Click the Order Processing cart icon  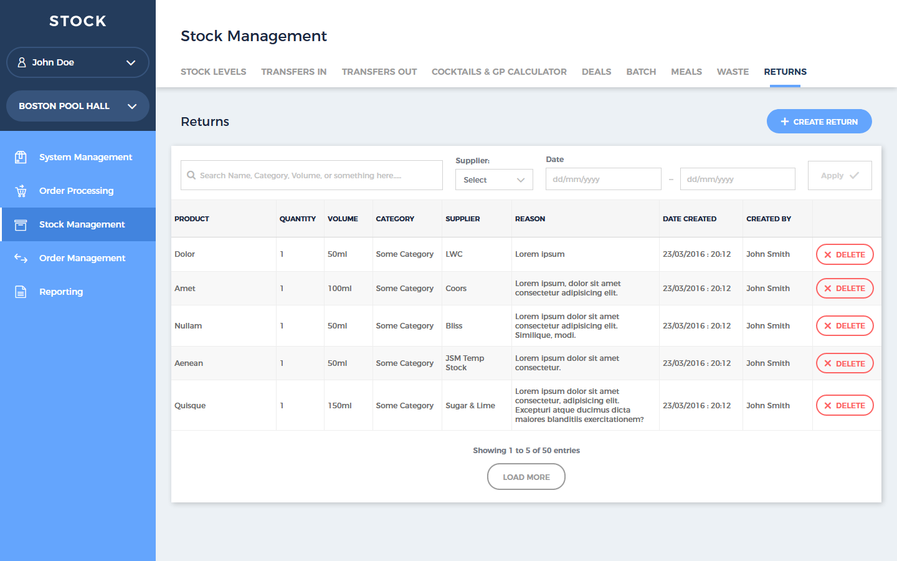(21, 191)
